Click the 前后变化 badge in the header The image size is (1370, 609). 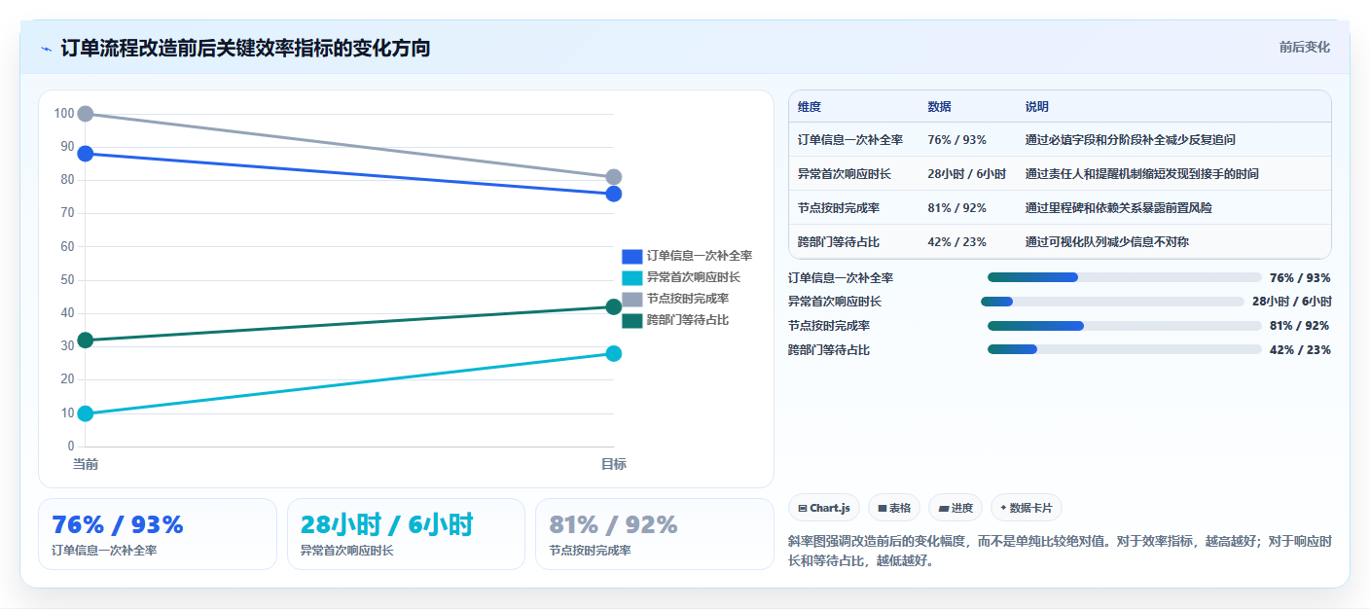(x=1304, y=48)
